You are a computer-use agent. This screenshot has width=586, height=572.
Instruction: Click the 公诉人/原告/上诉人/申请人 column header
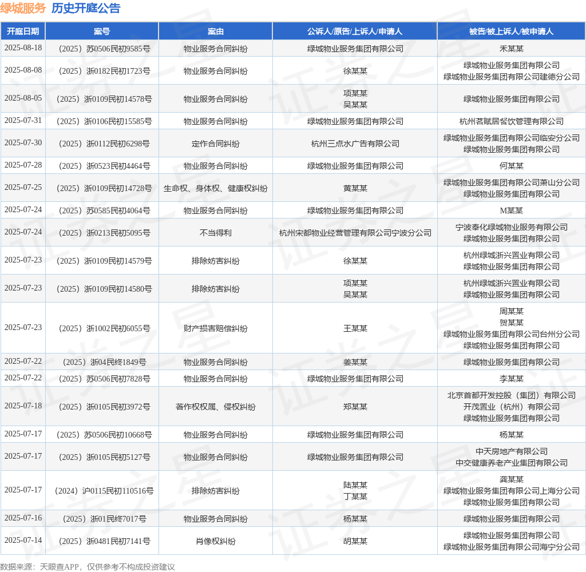(355, 31)
